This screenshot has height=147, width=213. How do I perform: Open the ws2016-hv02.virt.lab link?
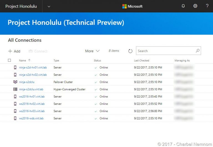(32, 104)
